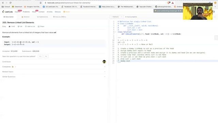Click the problem title text

(x=18, y=23)
